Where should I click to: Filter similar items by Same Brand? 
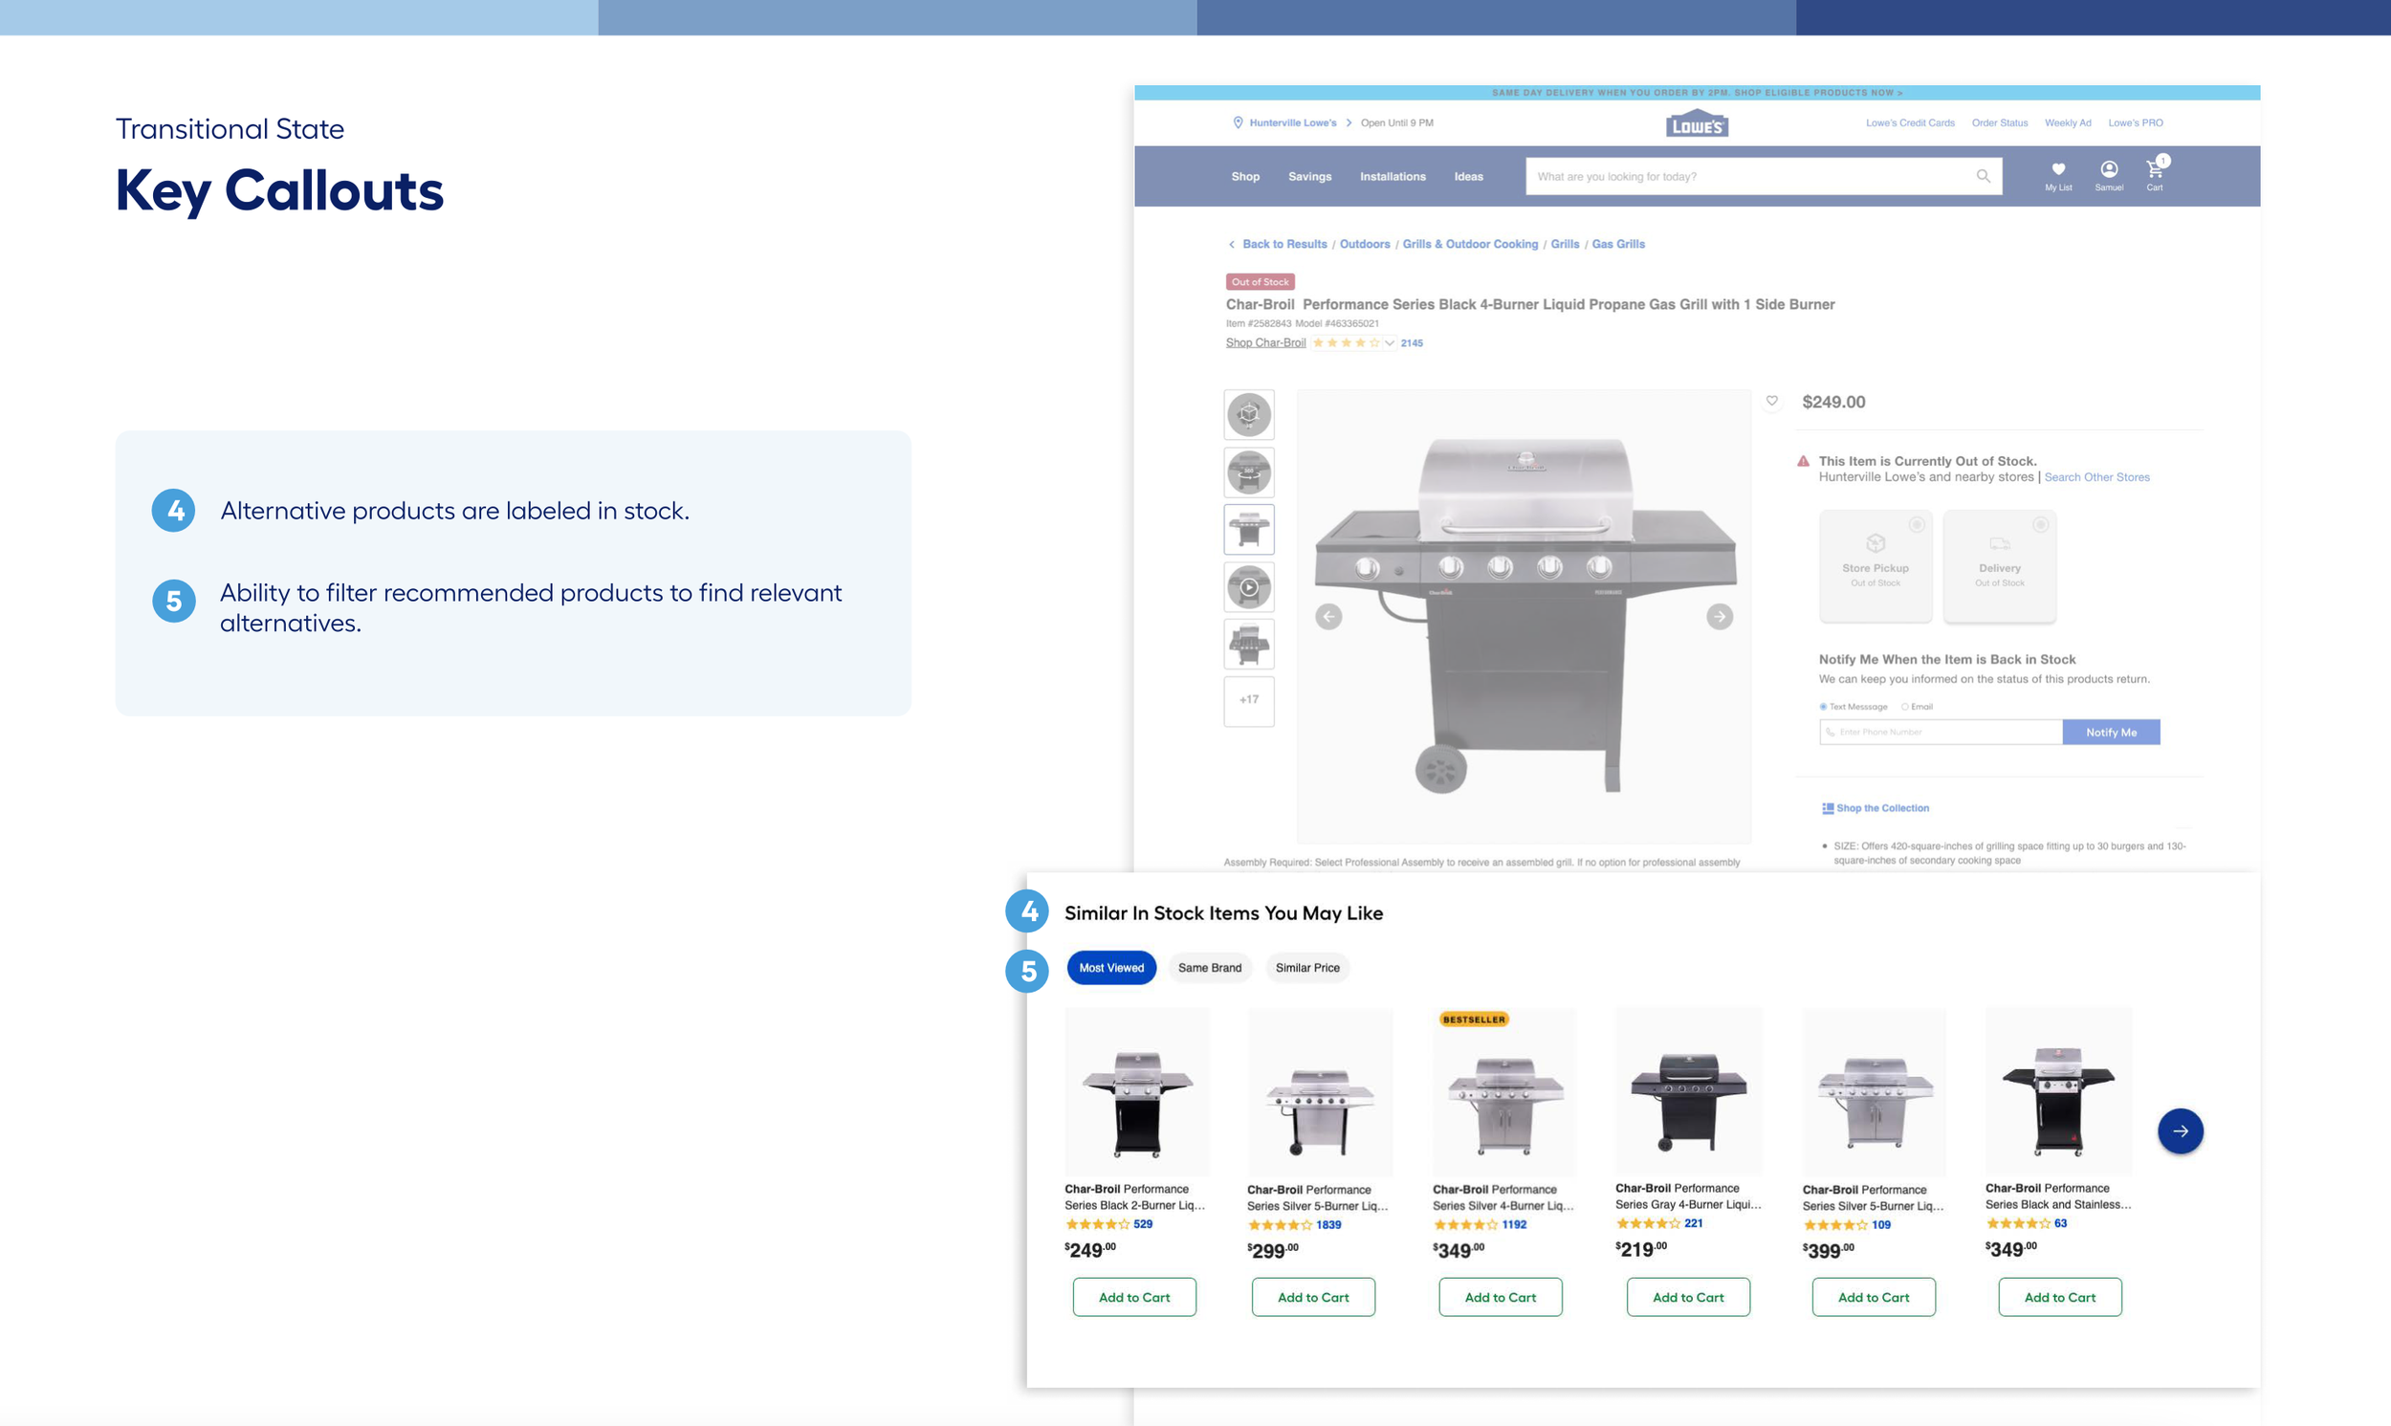(1210, 968)
